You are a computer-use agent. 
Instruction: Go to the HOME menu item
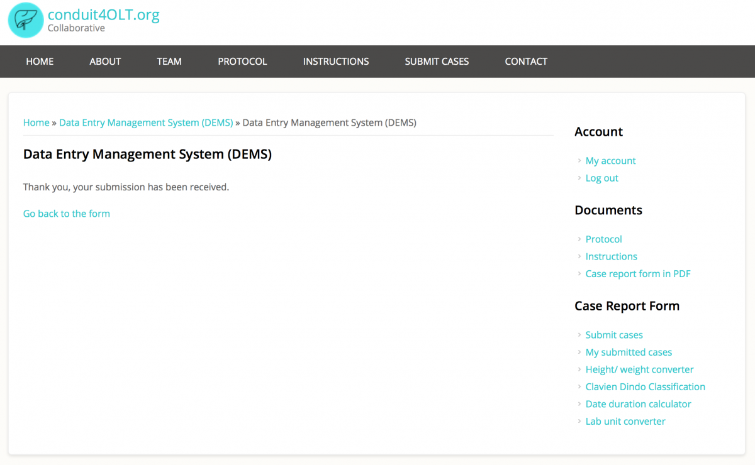click(40, 62)
